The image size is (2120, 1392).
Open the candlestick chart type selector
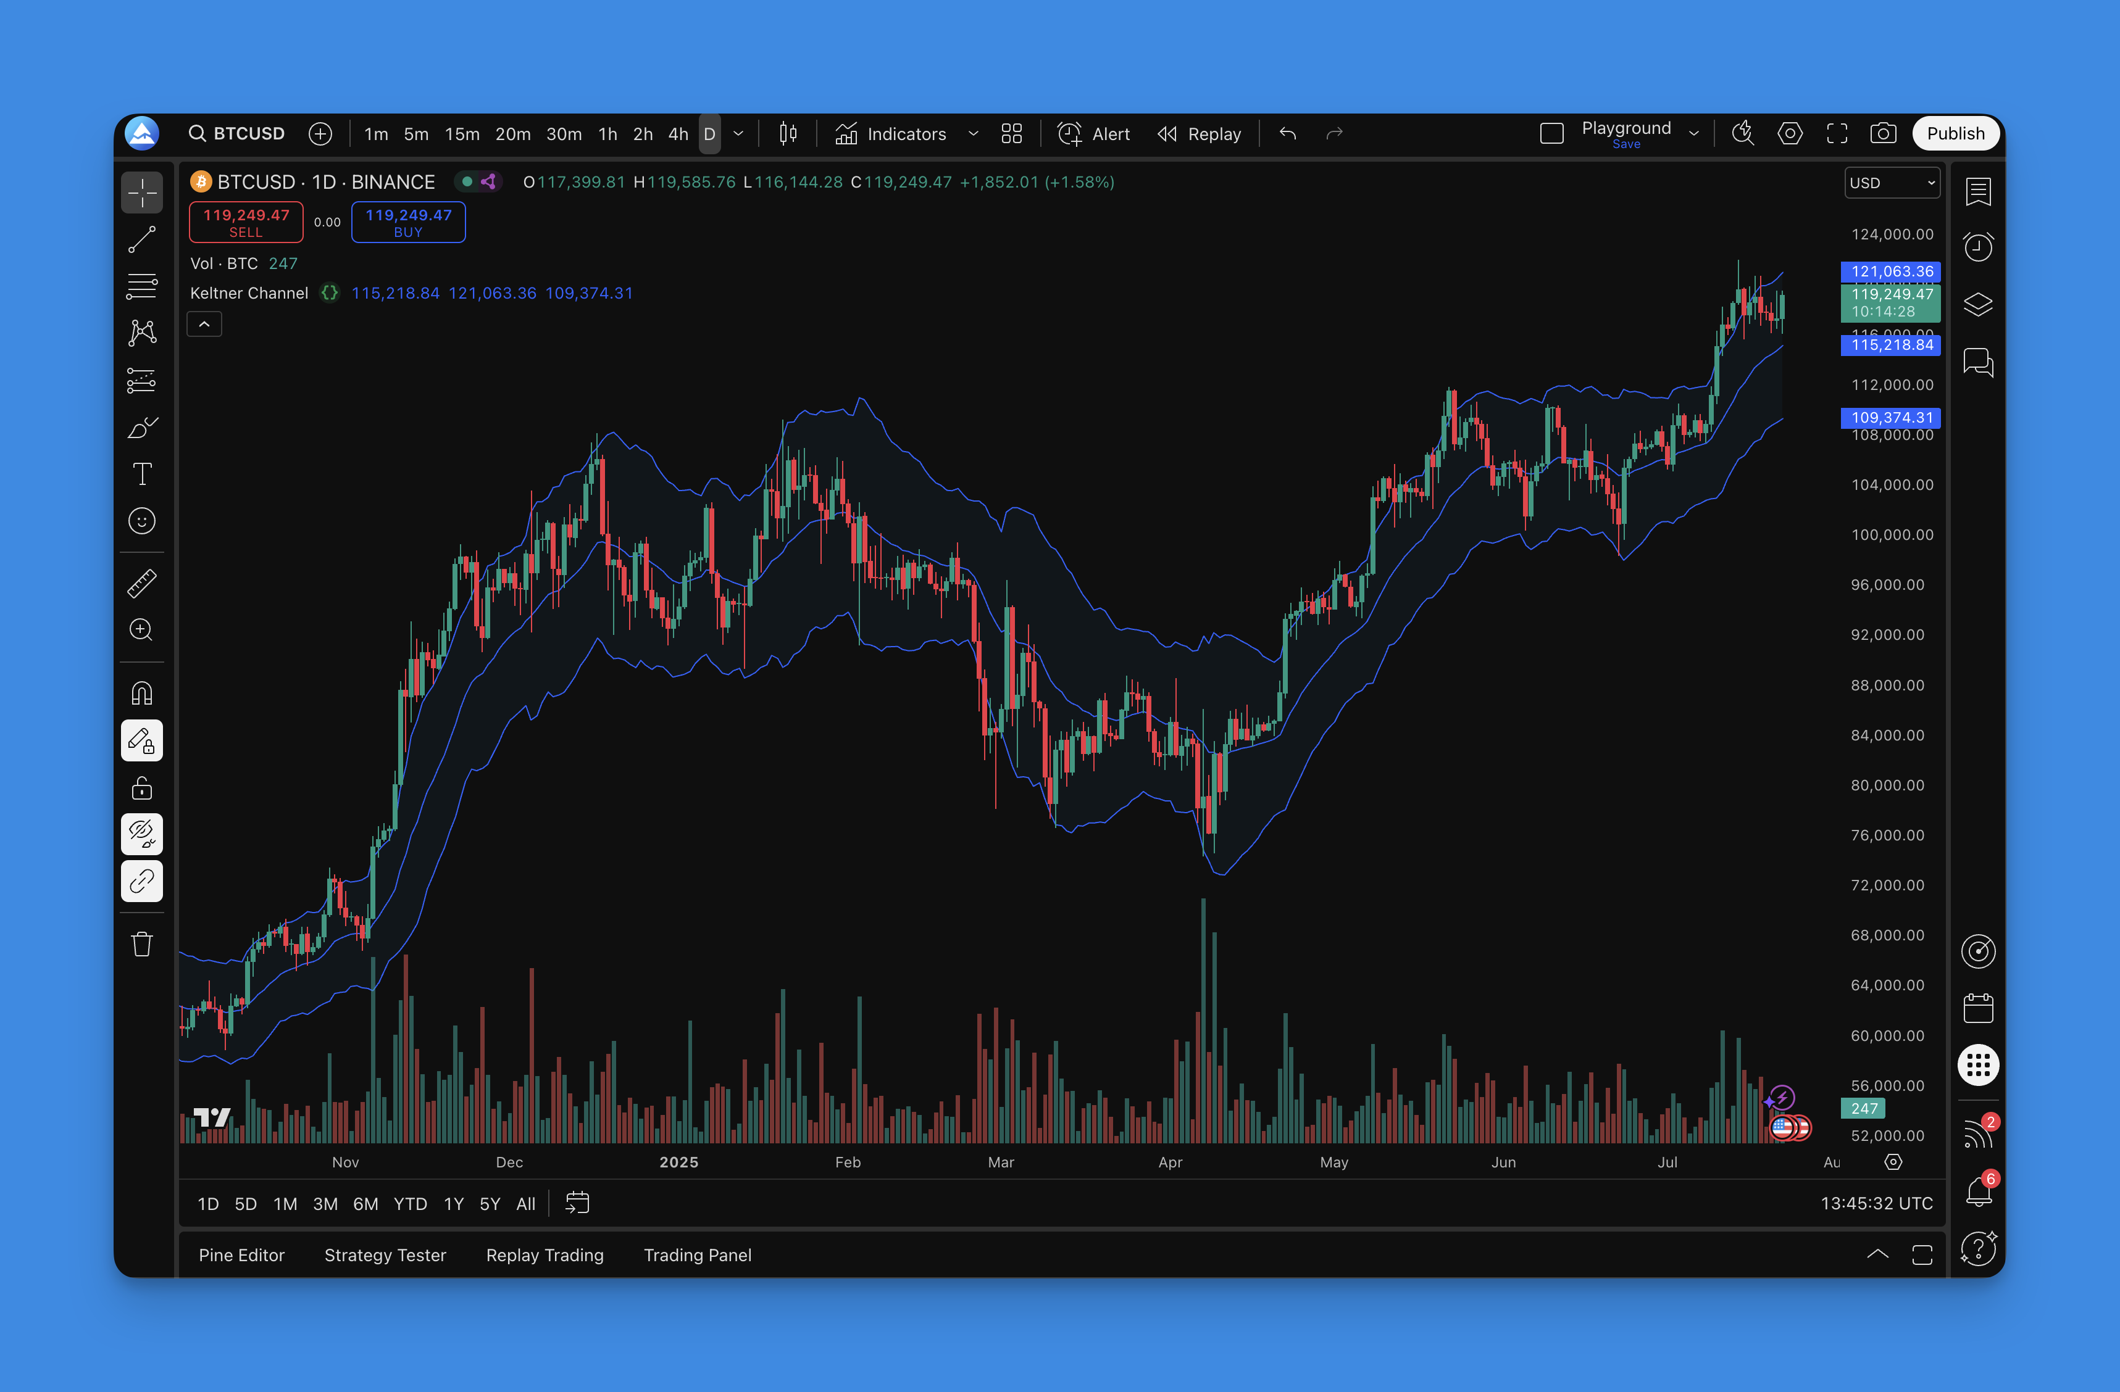(x=788, y=133)
